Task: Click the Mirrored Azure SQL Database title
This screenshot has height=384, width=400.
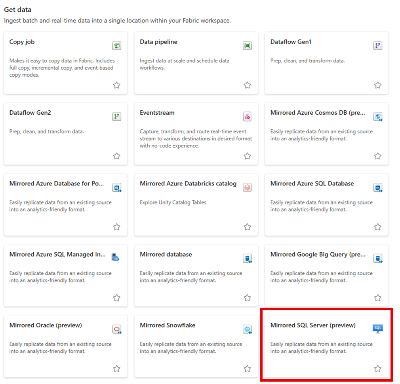Action: [x=312, y=183]
